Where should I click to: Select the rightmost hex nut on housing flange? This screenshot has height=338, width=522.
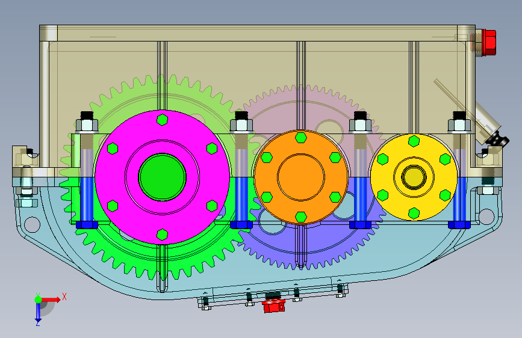tap(459, 126)
